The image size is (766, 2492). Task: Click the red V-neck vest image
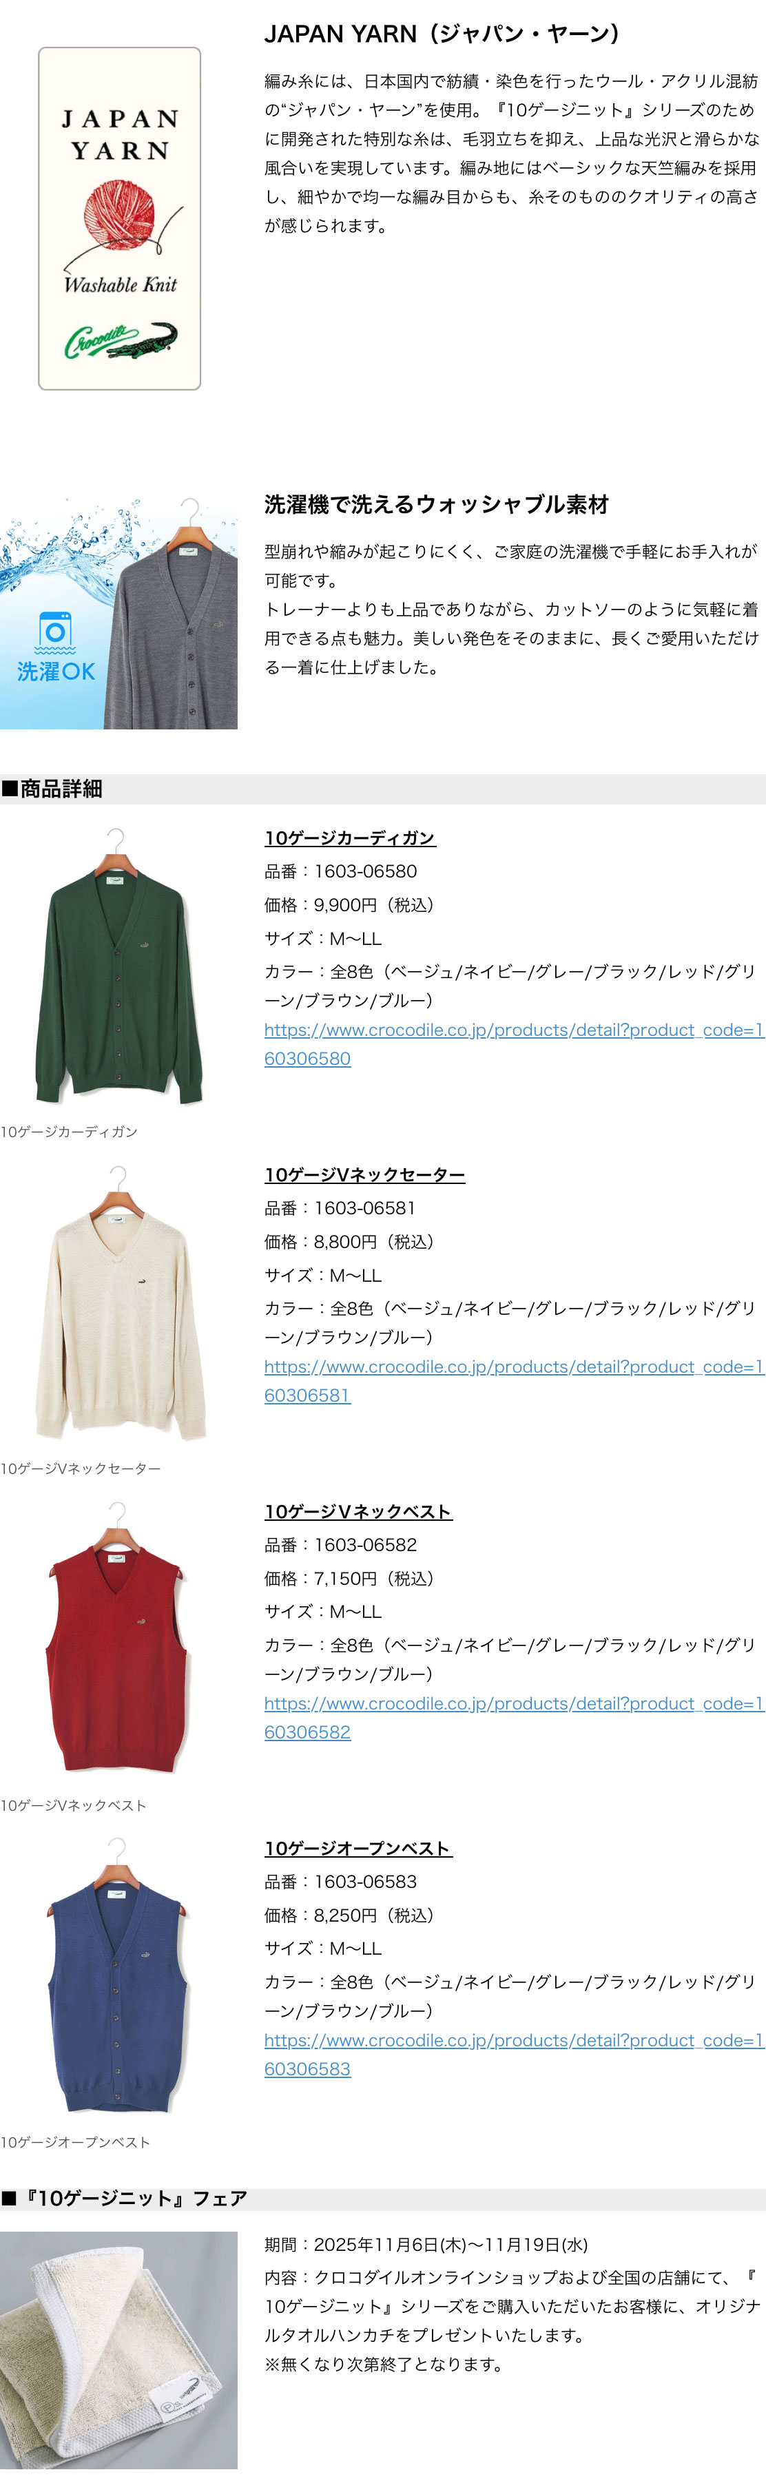click(118, 1638)
